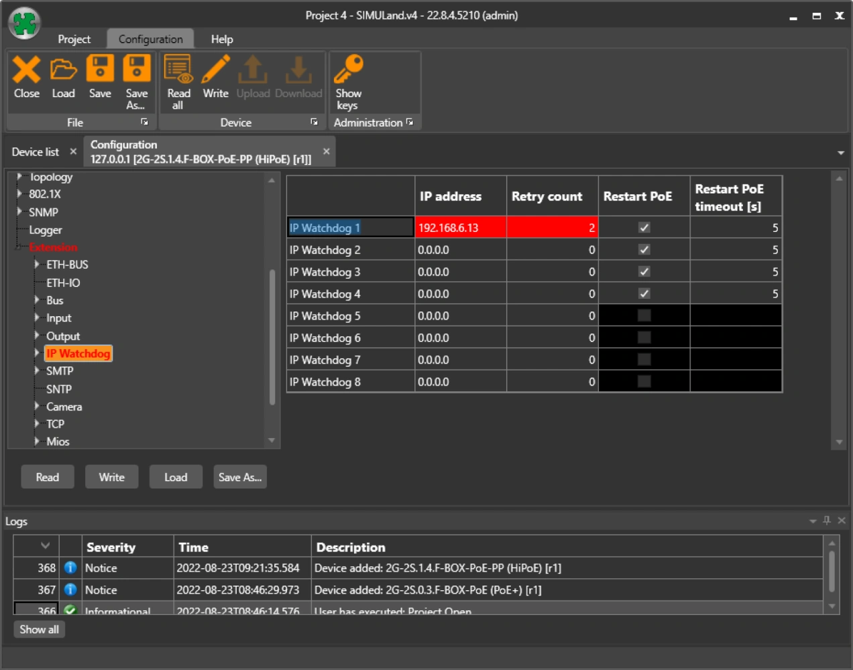Viewport: 853px width, 670px height.
Task: Click the Show all logs button
Action: (x=39, y=629)
